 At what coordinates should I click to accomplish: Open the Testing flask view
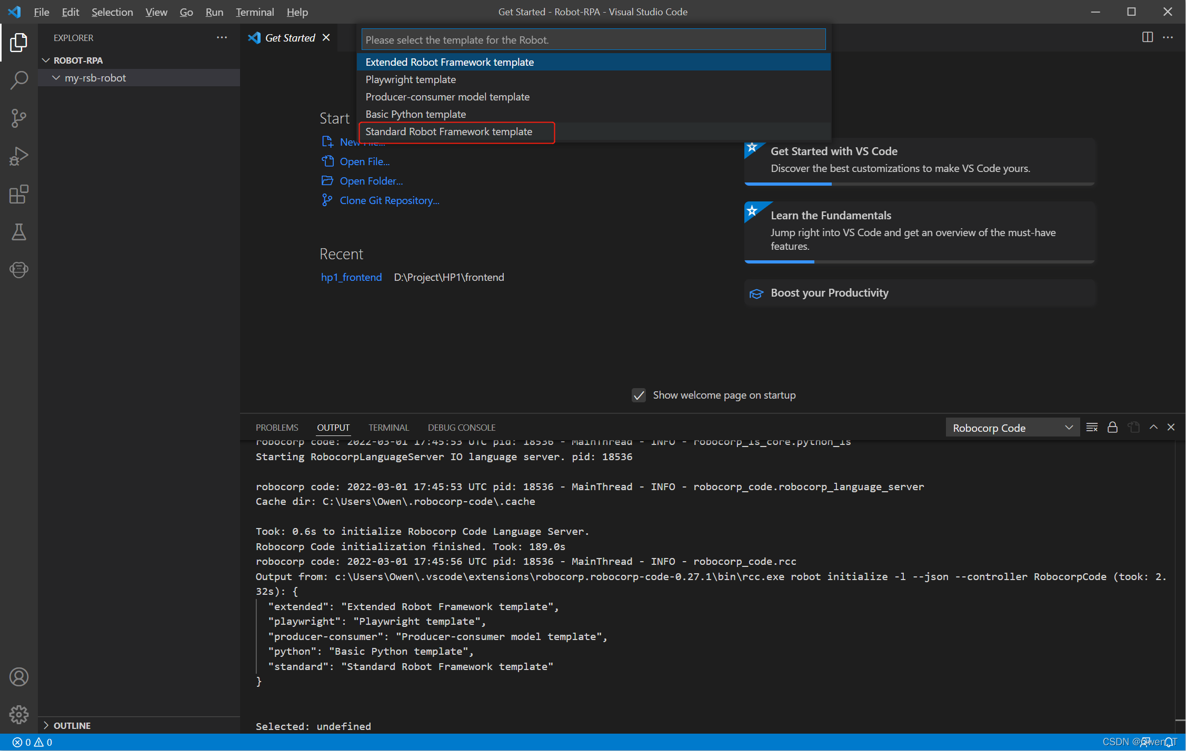click(19, 232)
